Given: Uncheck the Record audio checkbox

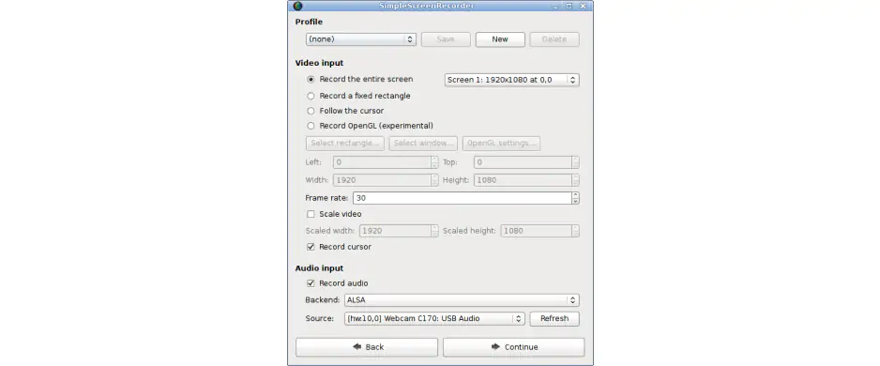Looking at the screenshot, I should tap(311, 283).
